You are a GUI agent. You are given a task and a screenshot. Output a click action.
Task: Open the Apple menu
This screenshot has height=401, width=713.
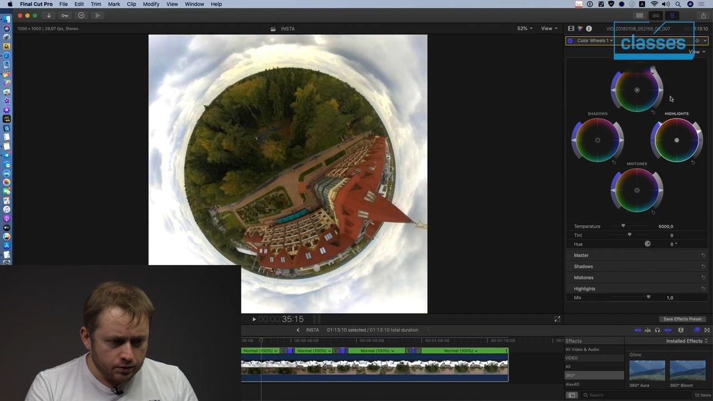(x=9, y=4)
